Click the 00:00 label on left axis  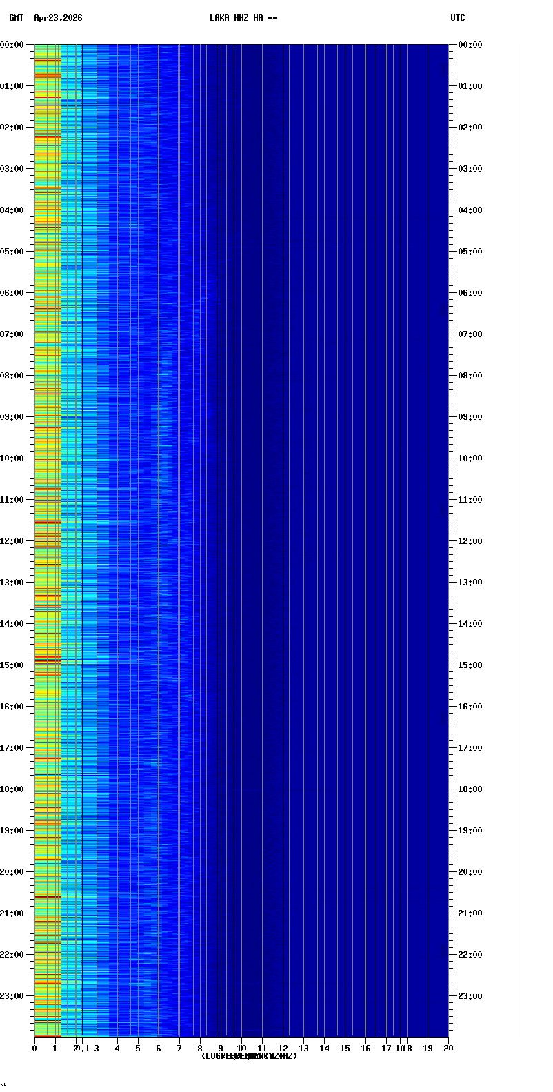pos(12,45)
